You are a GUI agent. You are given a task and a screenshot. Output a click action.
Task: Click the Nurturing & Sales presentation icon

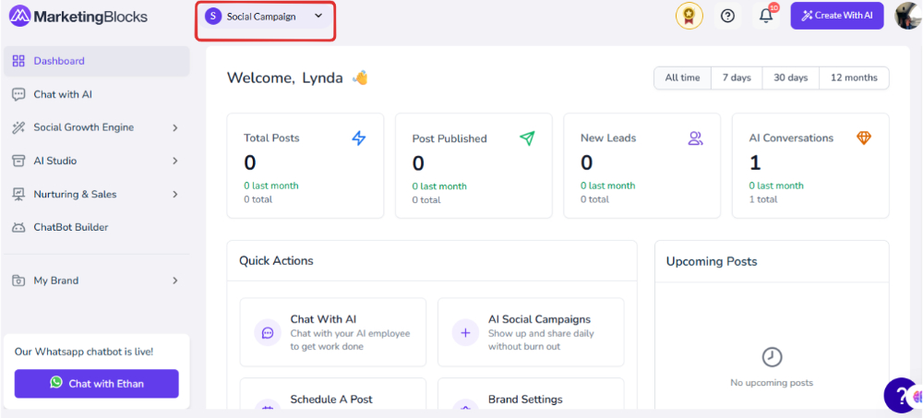18,195
